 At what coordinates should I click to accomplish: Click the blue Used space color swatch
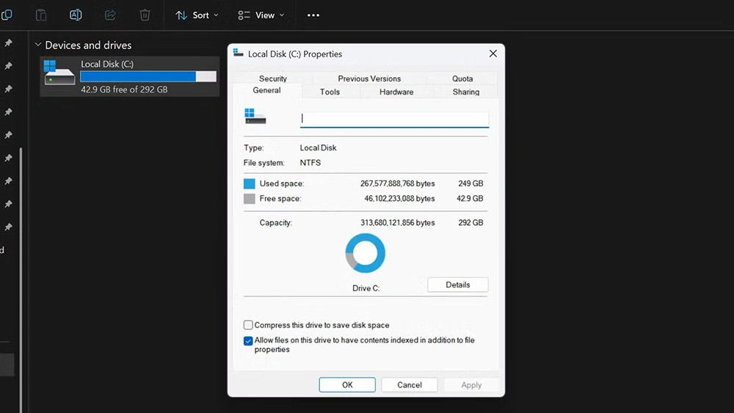point(250,183)
